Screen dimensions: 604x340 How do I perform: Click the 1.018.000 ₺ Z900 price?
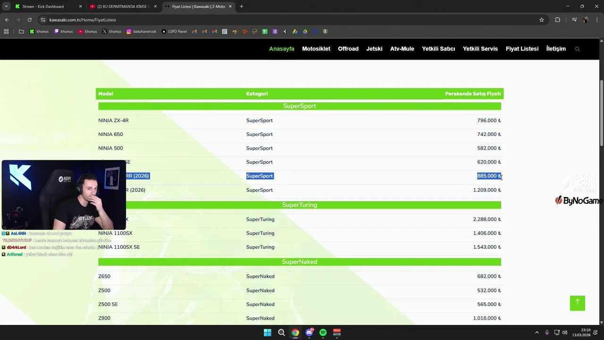pyautogui.click(x=487, y=318)
